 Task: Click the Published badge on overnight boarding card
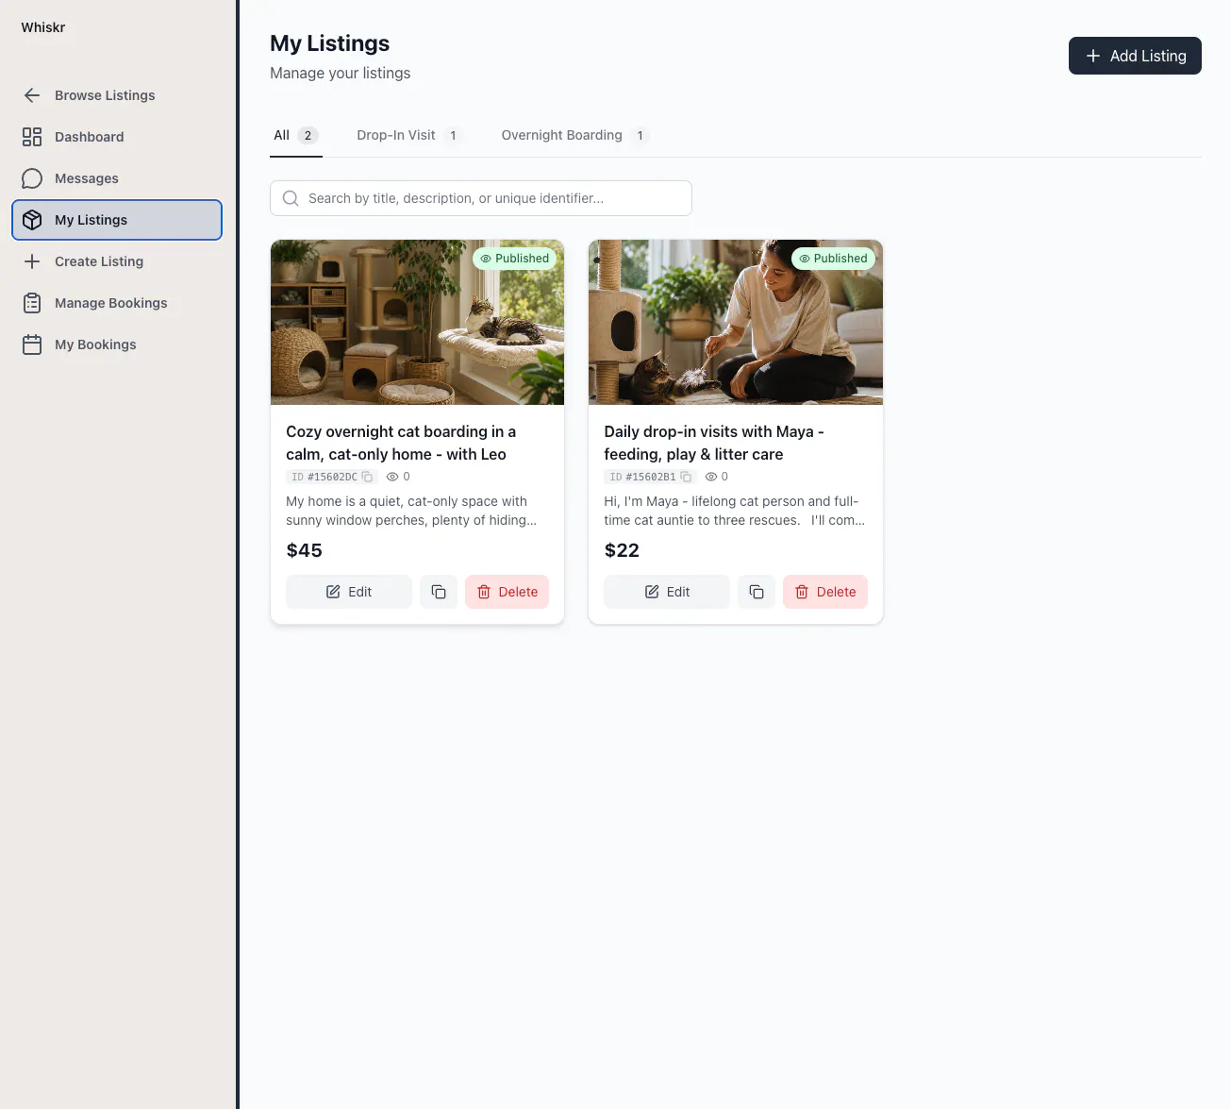point(514,259)
